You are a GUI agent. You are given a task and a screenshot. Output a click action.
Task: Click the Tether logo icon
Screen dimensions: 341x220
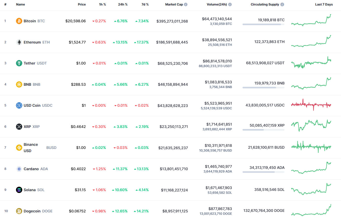[x=19, y=63]
